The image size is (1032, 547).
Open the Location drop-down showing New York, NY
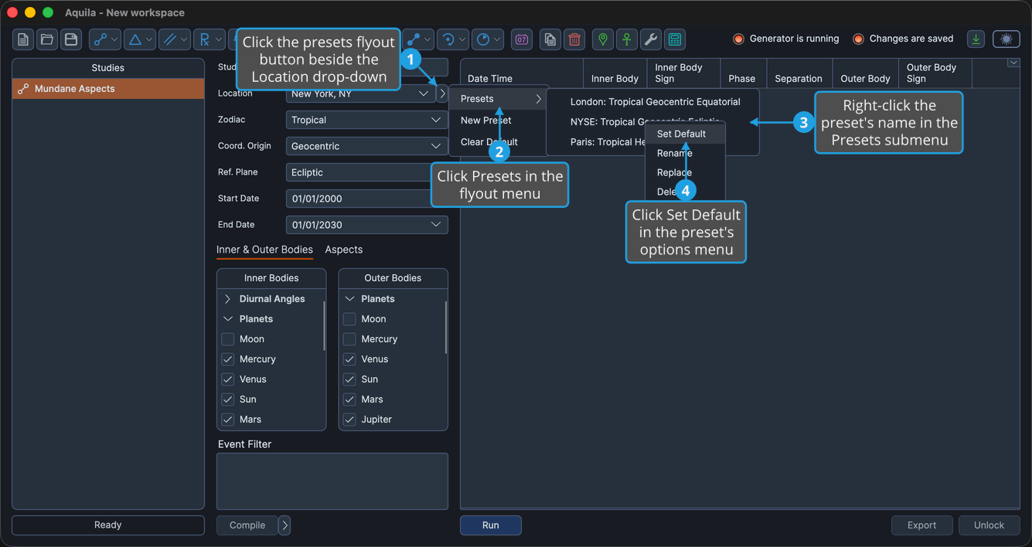pyautogui.click(x=360, y=93)
